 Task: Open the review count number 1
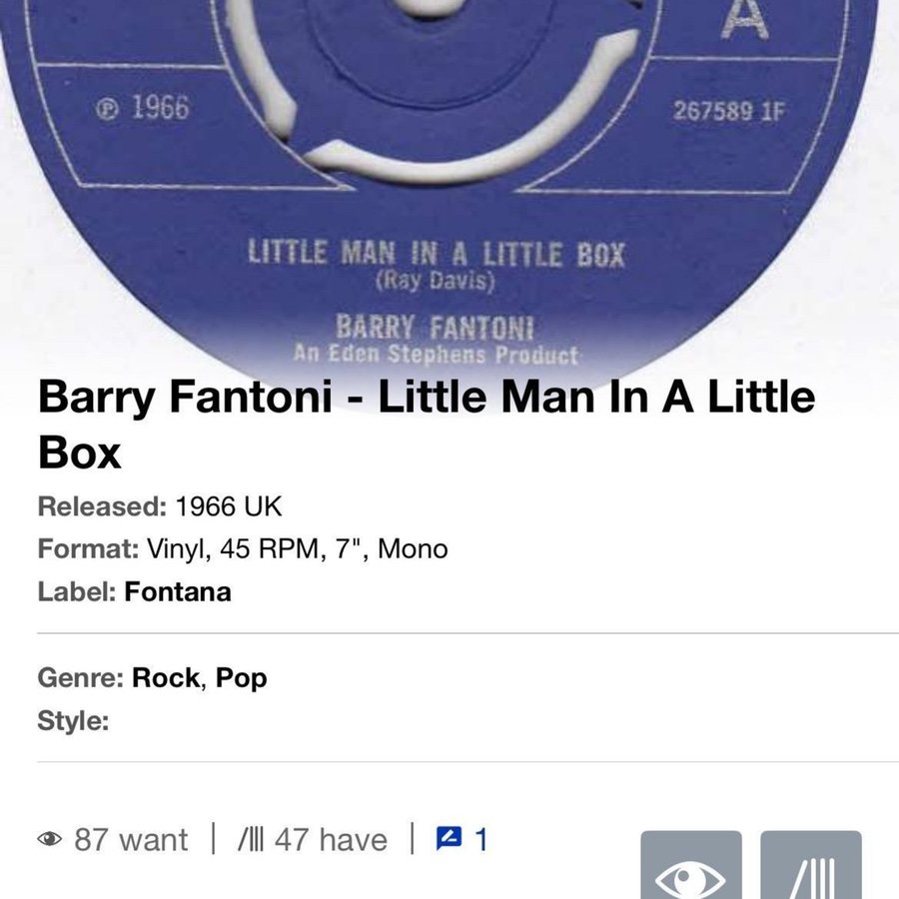pos(481,840)
